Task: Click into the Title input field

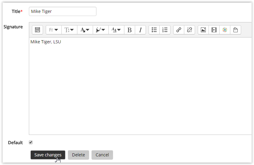Action: tap(63, 11)
